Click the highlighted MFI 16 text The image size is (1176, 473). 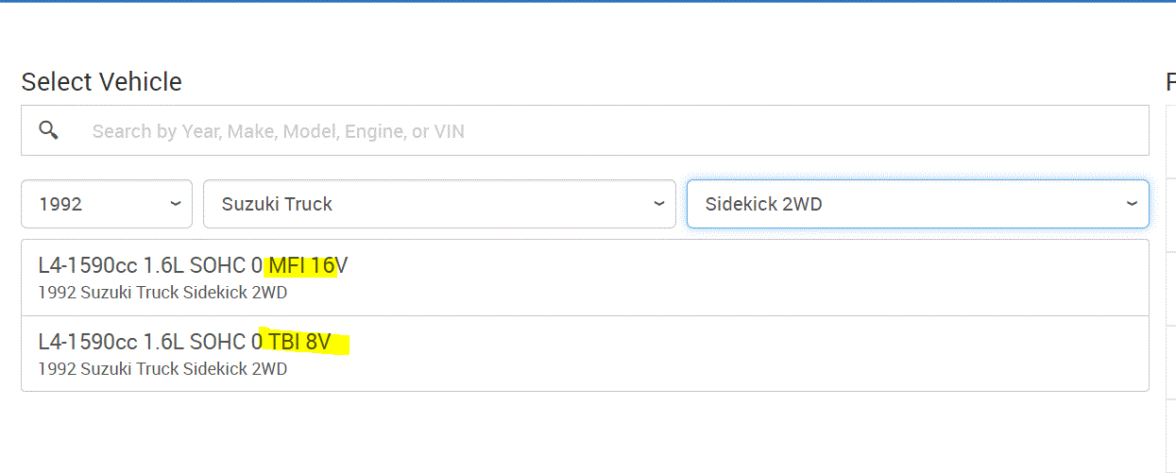(x=302, y=266)
